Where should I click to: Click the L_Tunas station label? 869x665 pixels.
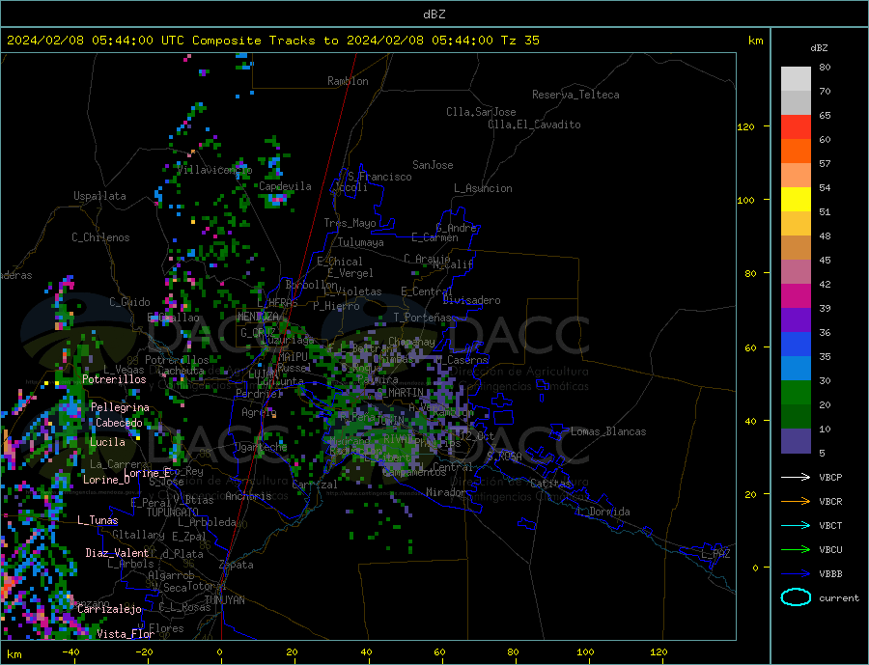(98, 520)
